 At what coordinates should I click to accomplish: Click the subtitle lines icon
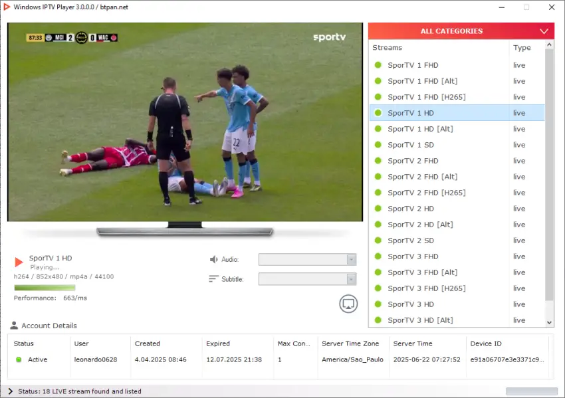click(x=213, y=279)
